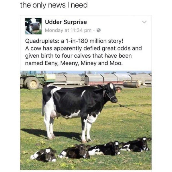Click the cow's shadow on the grass
The height and width of the screenshot is (172, 172).
(52, 134)
